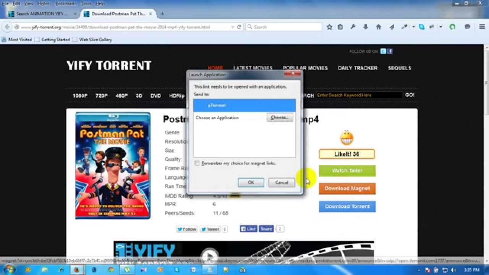Open the Help menu

[x=100, y=3]
